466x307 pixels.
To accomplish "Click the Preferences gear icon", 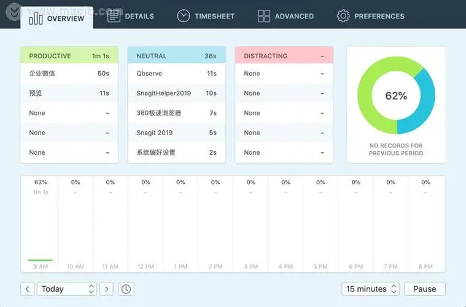I will click(x=343, y=16).
